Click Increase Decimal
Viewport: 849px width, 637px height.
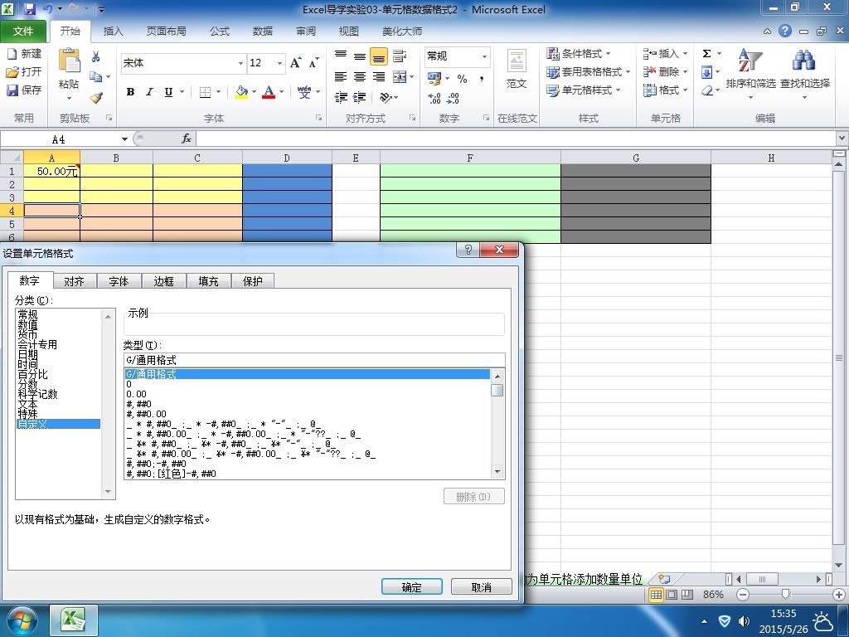pyautogui.click(x=434, y=98)
